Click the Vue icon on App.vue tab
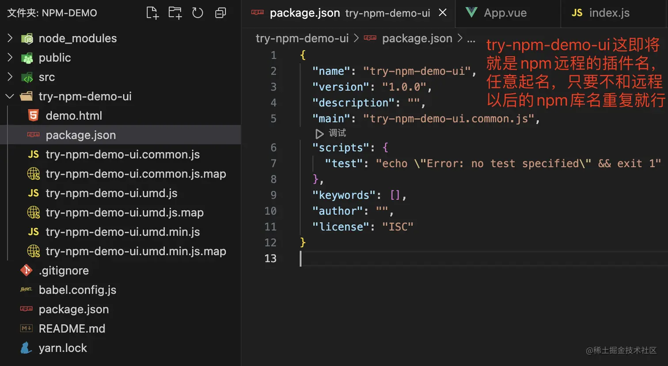668x366 pixels. pos(471,12)
